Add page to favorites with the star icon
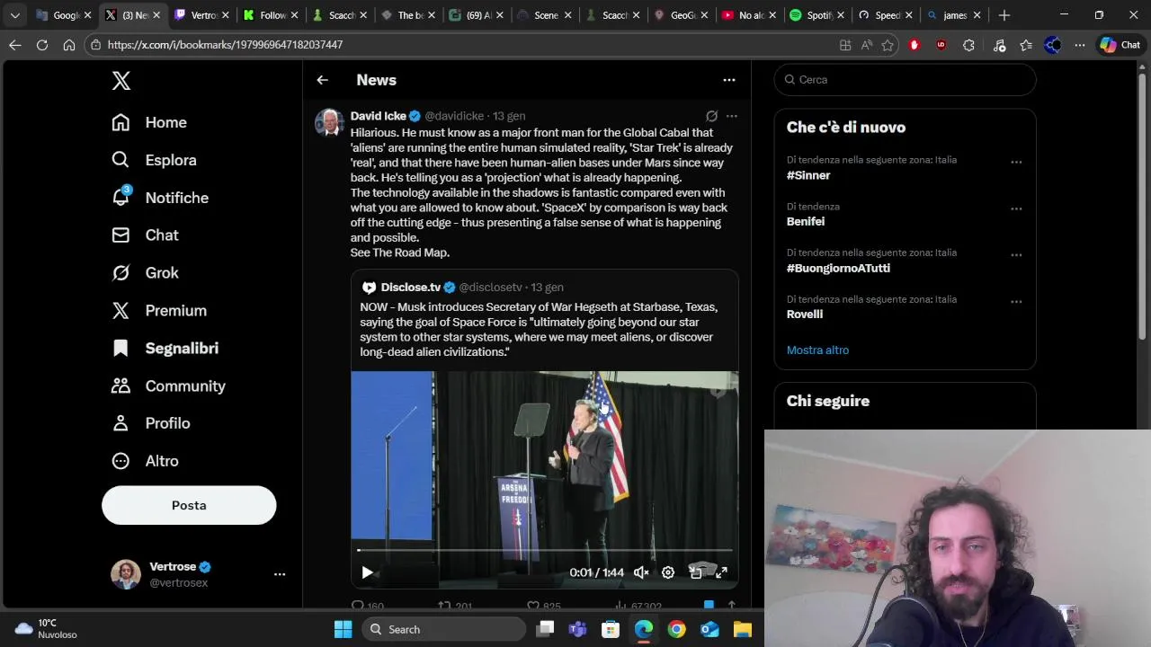 click(888, 45)
